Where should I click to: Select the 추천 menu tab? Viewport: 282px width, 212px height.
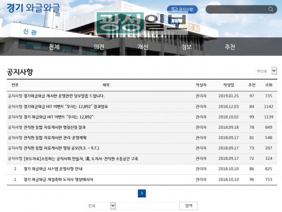pyautogui.click(x=230, y=47)
